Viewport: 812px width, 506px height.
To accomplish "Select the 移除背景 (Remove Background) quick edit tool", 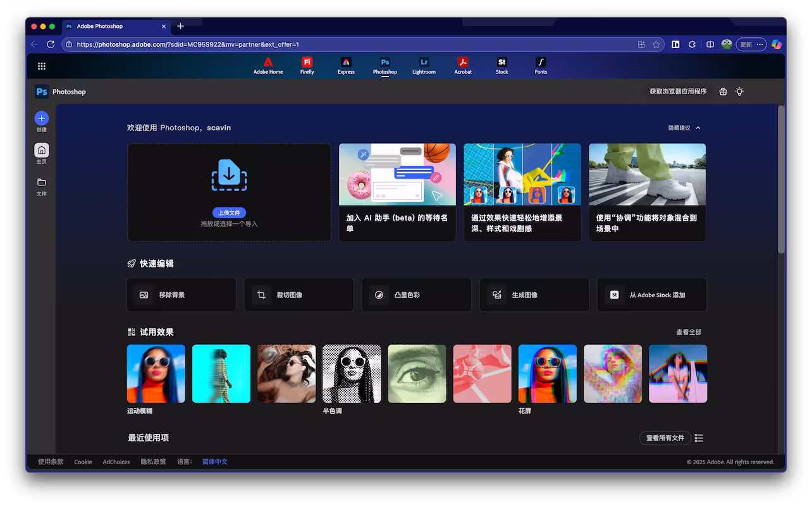I will (181, 295).
